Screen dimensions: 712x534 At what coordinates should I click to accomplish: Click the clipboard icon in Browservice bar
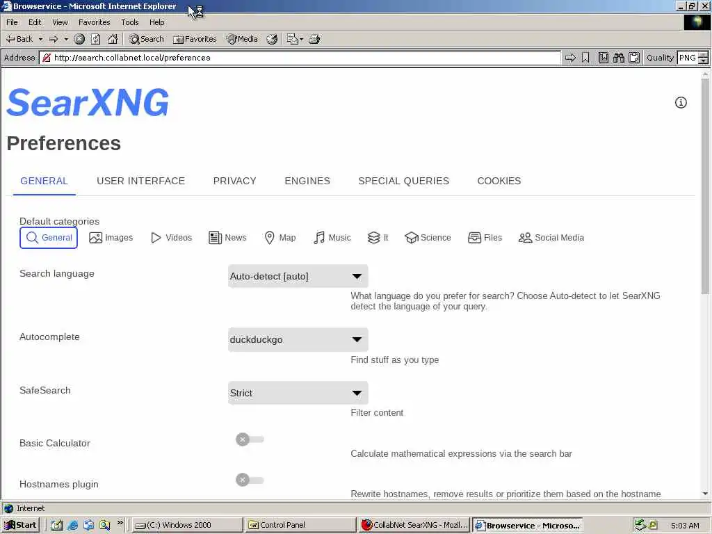click(x=634, y=58)
